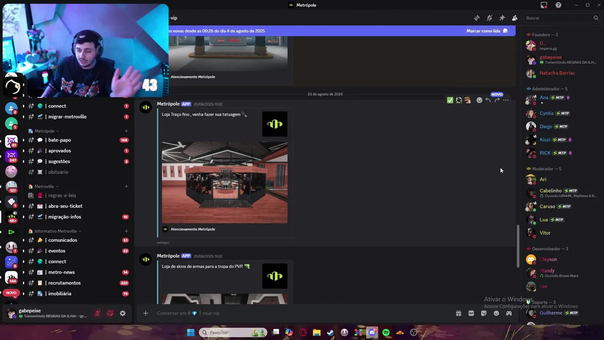The image size is (604, 340).
Task: Open sticker picker in message bar
Action: click(484, 313)
